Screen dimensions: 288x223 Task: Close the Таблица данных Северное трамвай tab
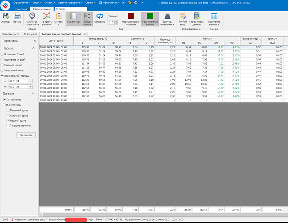(85, 34)
